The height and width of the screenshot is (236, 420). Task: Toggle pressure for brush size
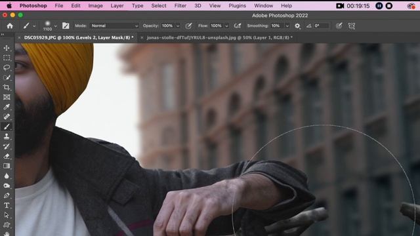tap(339, 26)
